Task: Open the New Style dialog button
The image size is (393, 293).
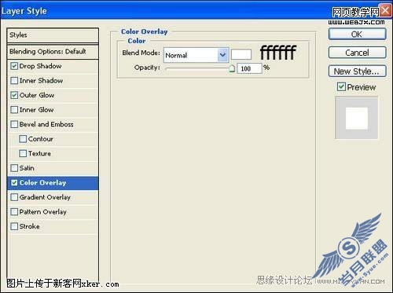Action: click(357, 71)
